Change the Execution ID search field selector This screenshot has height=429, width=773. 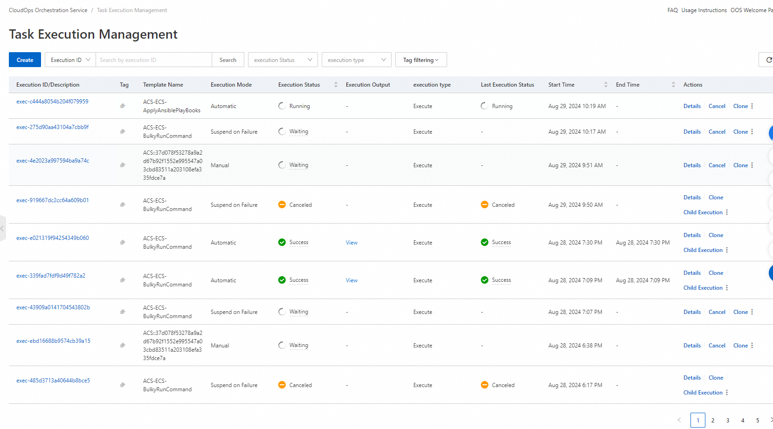[70, 60]
